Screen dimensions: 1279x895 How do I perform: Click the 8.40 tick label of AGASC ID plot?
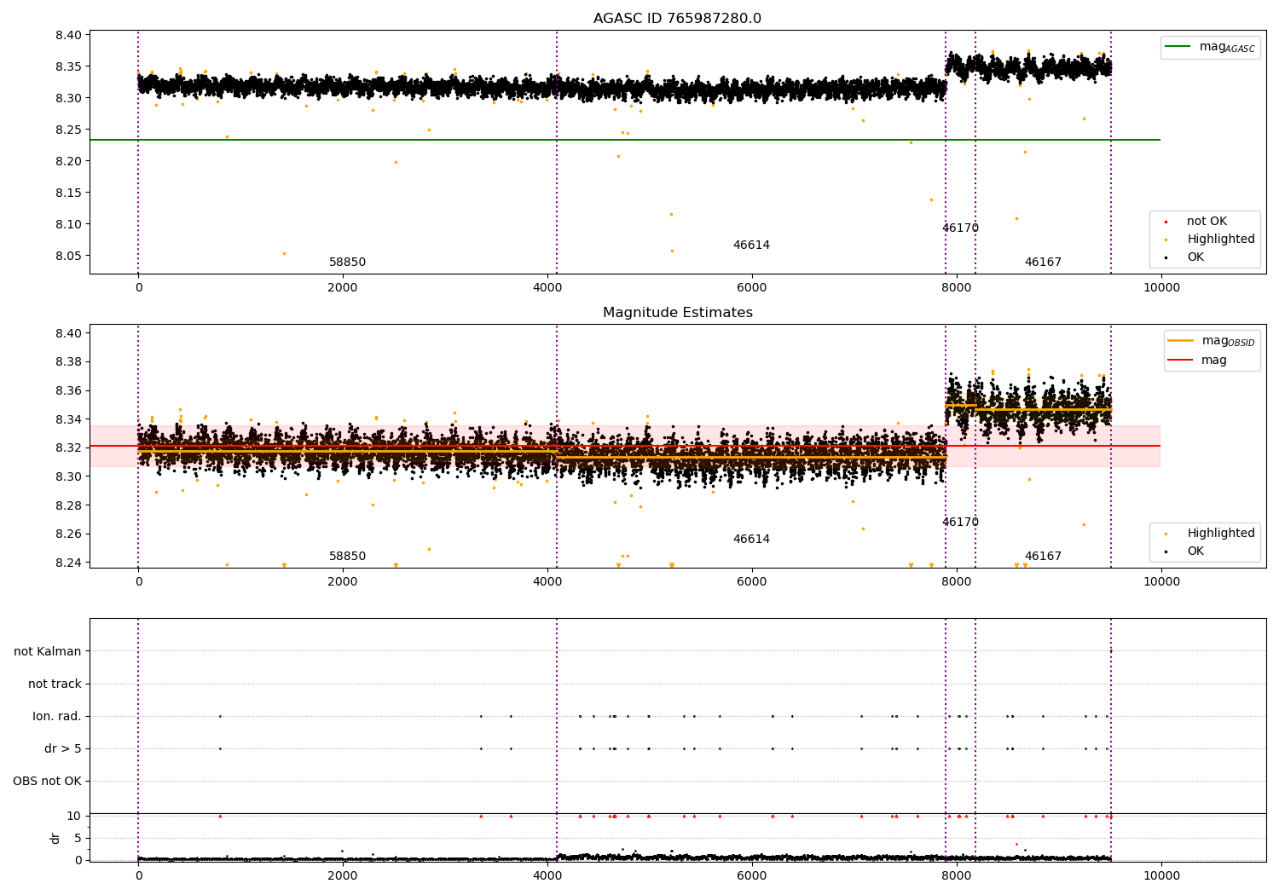[68, 35]
